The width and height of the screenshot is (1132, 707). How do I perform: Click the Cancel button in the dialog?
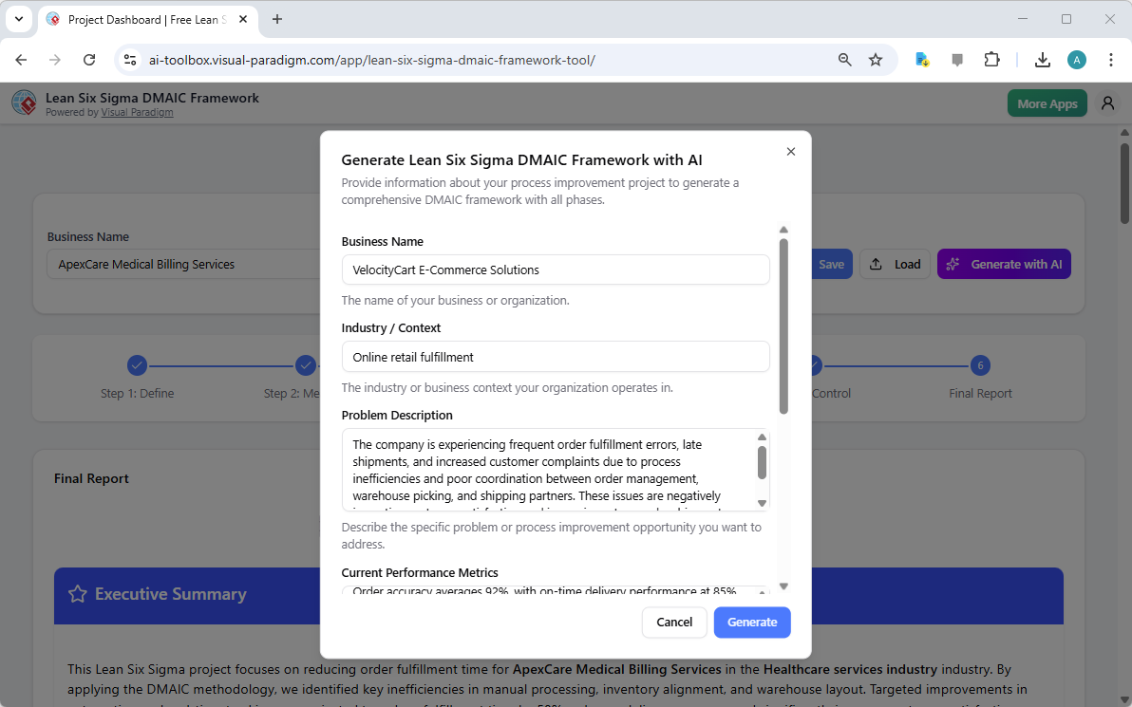point(674,623)
